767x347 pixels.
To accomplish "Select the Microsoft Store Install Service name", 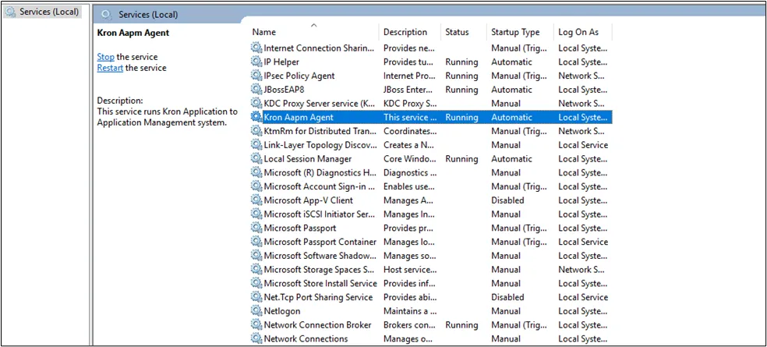I will coord(320,283).
